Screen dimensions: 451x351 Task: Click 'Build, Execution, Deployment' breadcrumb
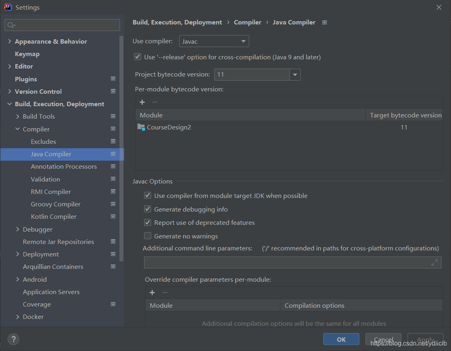[177, 22]
